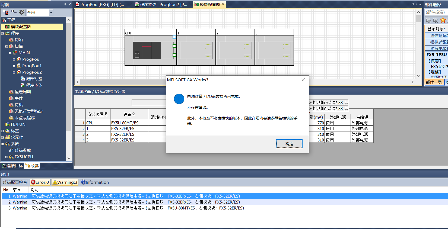Close the MELSOFT GX Works3 dialog
The height and width of the screenshot is (229, 448).
click(x=303, y=80)
